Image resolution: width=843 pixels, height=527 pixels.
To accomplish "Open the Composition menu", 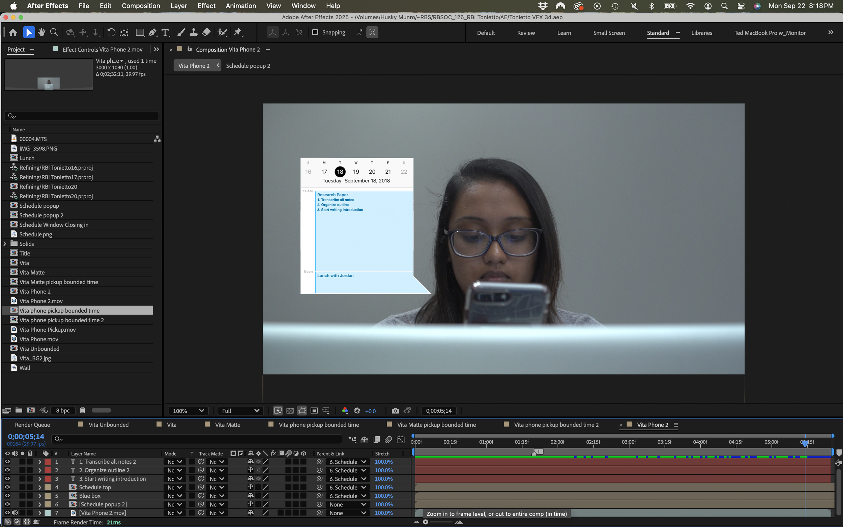I will pos(141,6).
